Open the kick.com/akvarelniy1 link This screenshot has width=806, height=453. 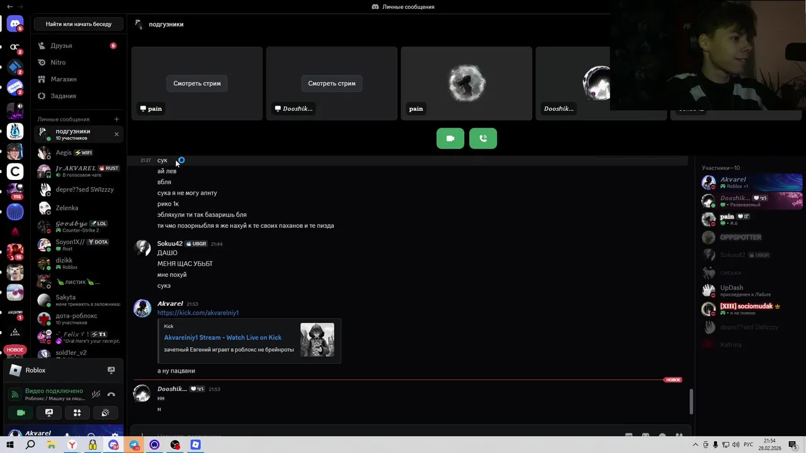click(198, 313)
